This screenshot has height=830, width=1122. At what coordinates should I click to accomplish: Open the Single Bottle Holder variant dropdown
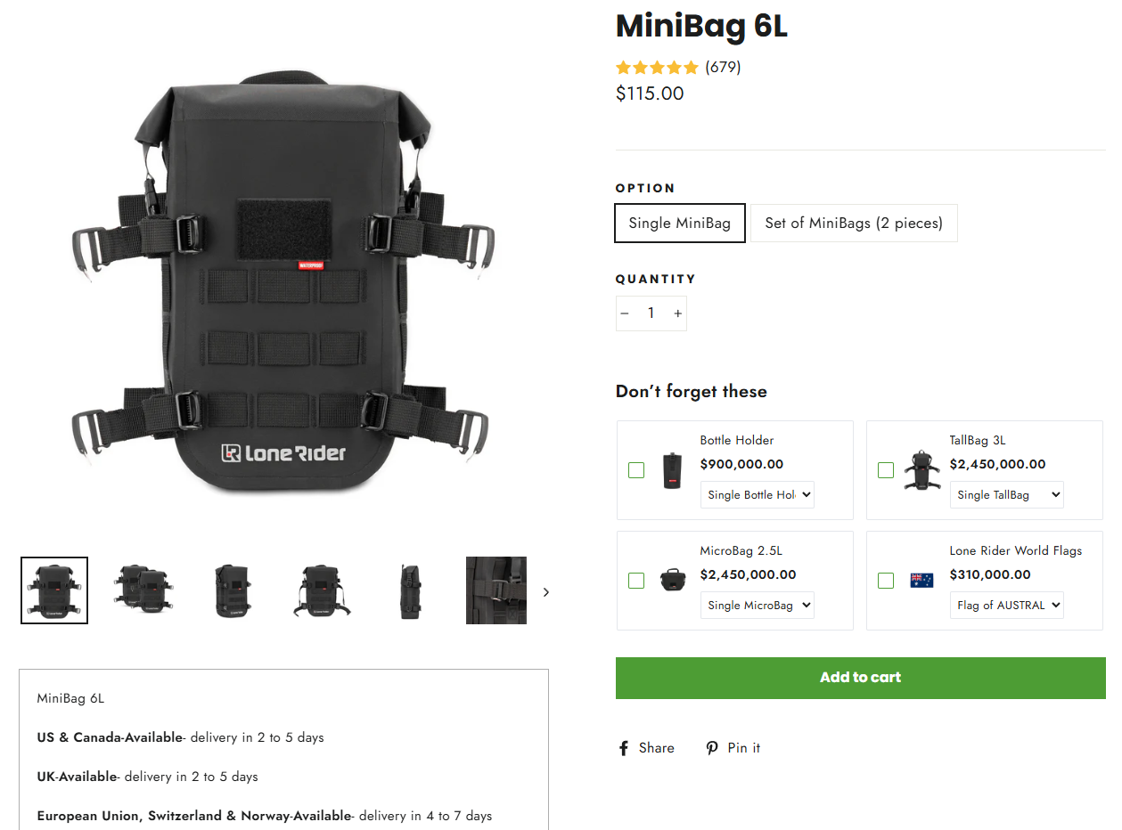click(x=758, y=495)
